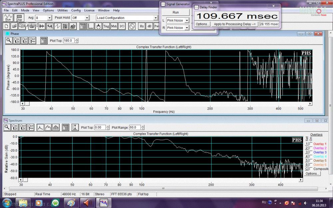This screenshot has height=208, width=333.
Task: Click Zoom In 2X in Phase window
Action: point(17,41)
